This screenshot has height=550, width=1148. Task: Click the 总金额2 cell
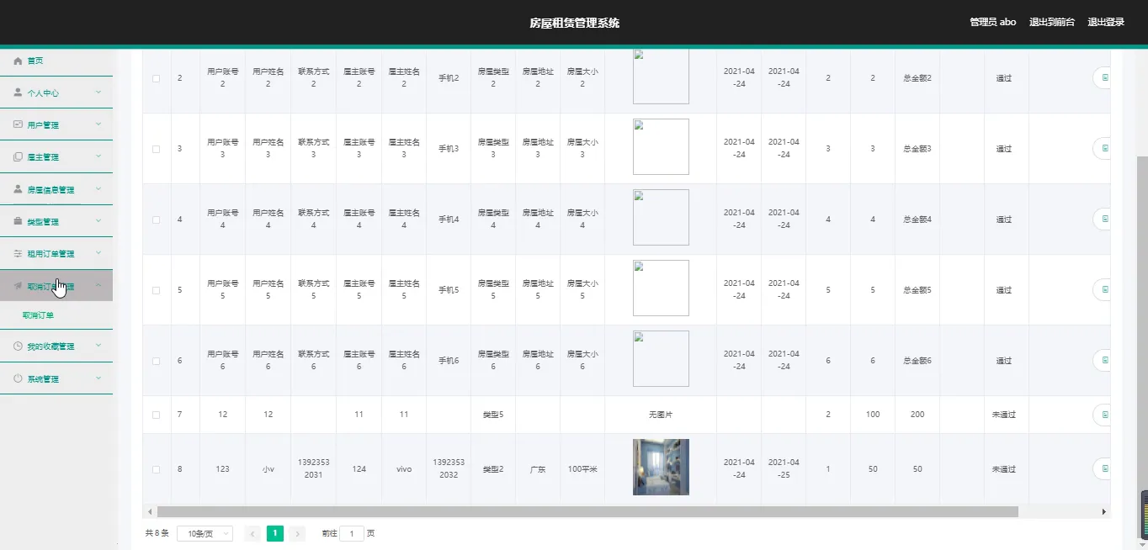coord(917,78)
